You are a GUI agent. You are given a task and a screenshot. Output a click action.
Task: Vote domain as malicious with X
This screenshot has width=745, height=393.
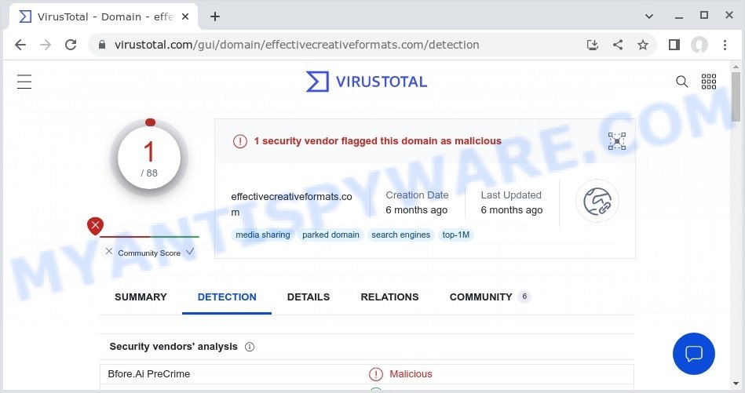click(109, 252)
